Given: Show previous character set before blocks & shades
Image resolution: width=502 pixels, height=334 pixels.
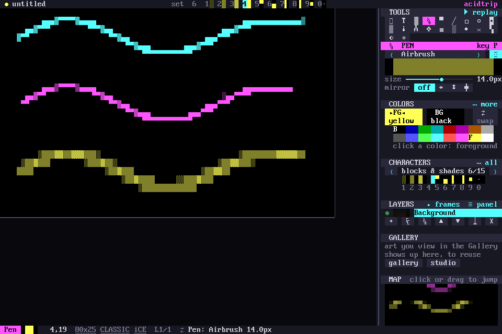Looking at the screenshot, I should [391, 171].
